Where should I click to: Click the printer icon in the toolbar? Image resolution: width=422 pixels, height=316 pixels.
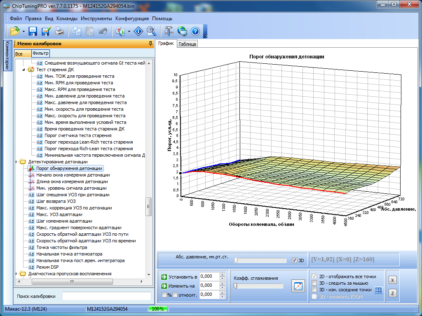(59, 31)
